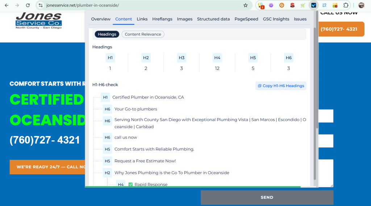371x206 pixels.
Task: Open the Chrome profile avatar
Action: point(361,5)
